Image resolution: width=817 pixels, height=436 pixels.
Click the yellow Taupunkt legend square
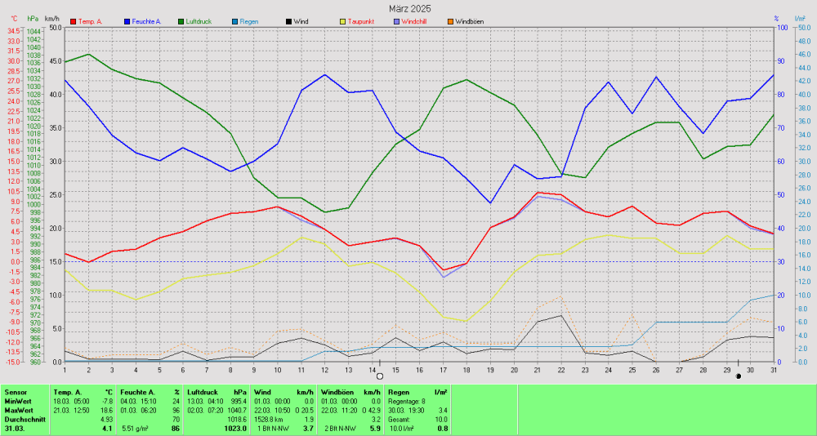342,20
